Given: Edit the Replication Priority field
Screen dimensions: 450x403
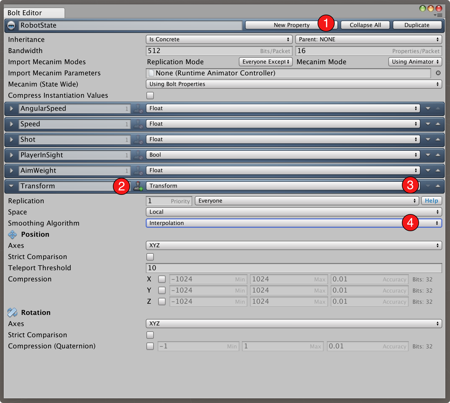Looking at the screenshot, I should pos(169,201).
